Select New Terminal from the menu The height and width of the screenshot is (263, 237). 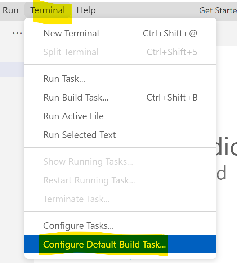coord(71,34)
